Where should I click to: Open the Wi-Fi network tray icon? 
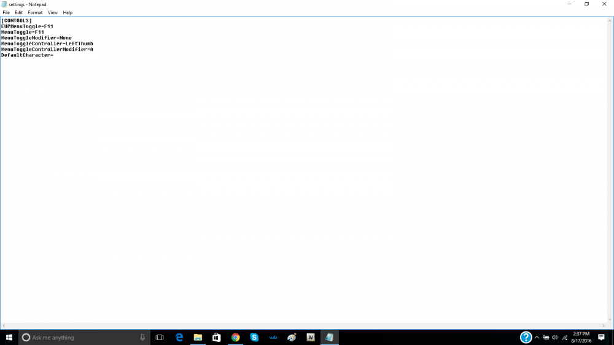coord(565,338)
